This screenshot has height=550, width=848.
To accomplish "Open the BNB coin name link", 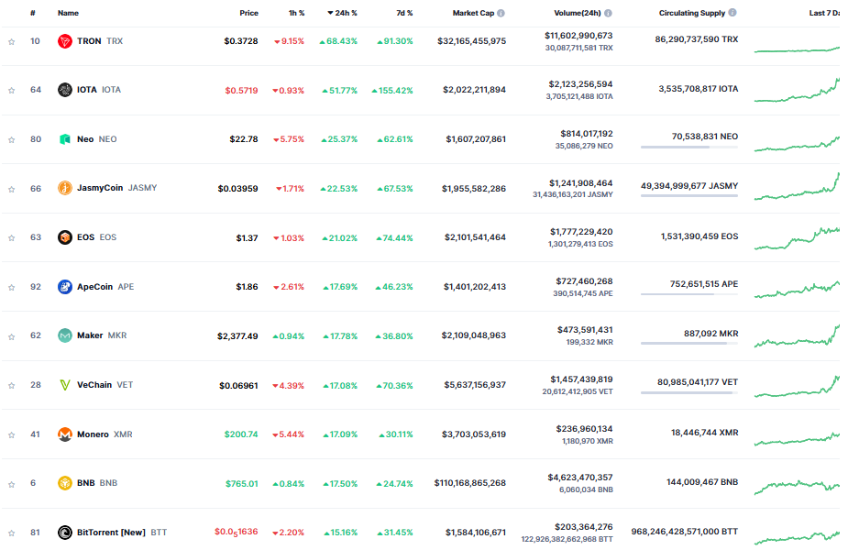I will (97, 483).
